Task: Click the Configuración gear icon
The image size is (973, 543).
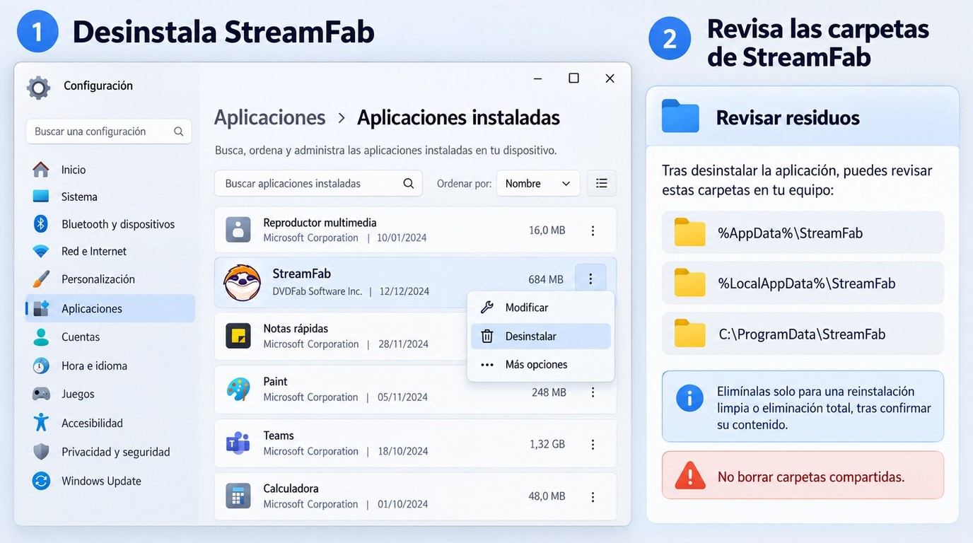Action: pyautogui.click(x=38, y=88)
